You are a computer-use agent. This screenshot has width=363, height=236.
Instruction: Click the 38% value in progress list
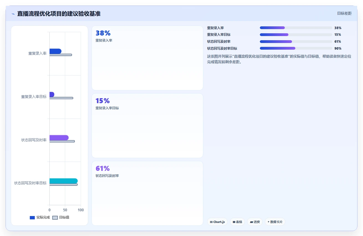(x=338, y=28)
